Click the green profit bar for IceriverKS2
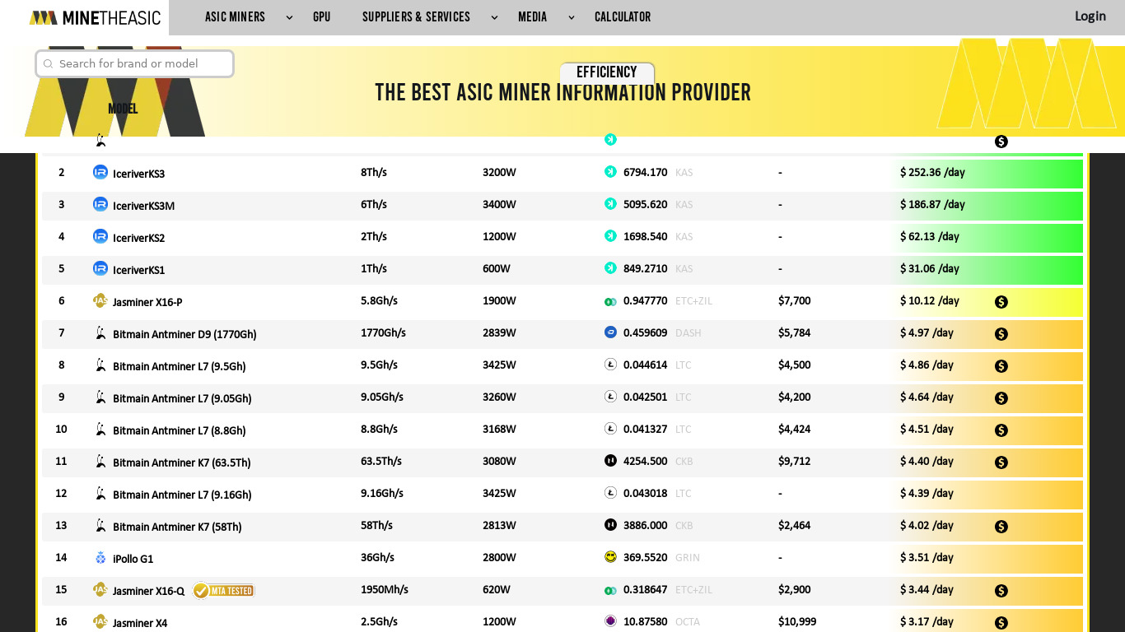Viewport: 1125px width, 632px height. 1029,237
